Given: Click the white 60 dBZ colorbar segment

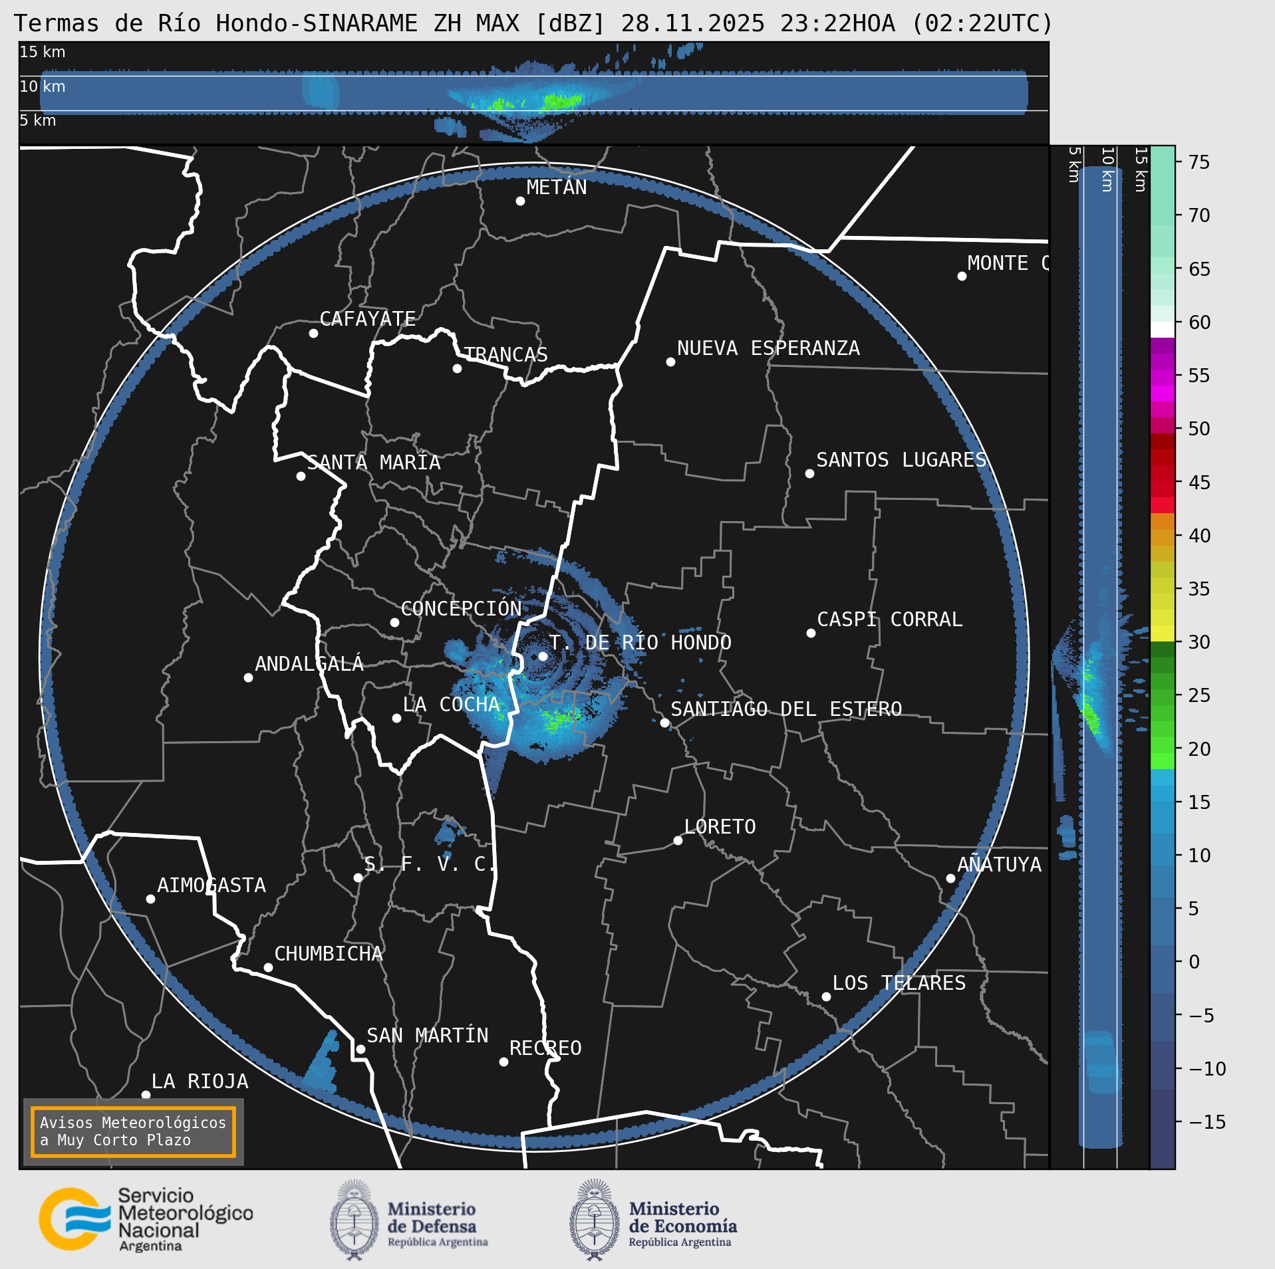Looking at the screenshot, I should [x=1163, y=330].
